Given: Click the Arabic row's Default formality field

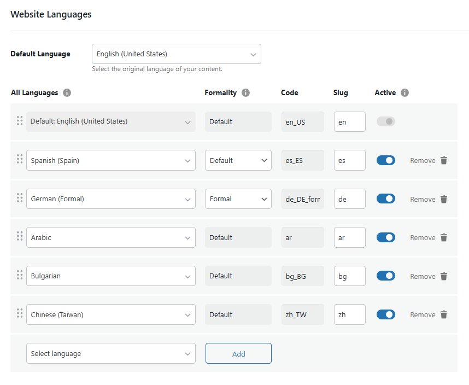Looking at the screenshot, I should (238, 237).
